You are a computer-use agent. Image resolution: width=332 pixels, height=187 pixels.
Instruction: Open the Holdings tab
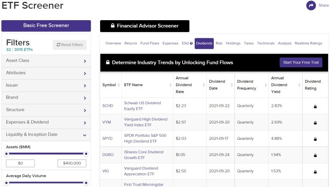click(233, 43)
